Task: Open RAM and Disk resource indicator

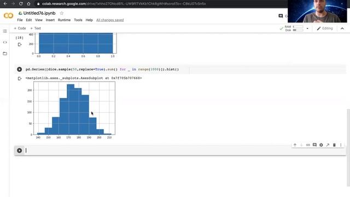Action: [294, 28]
